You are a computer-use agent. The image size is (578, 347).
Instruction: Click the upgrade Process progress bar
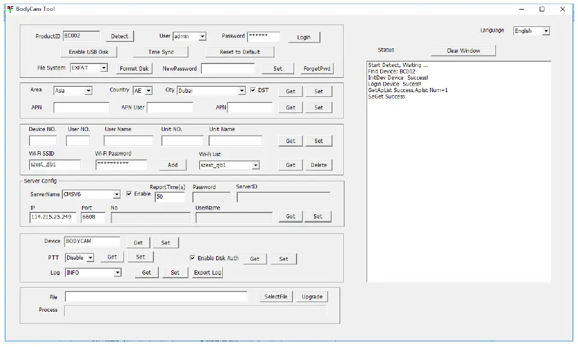(195, 311)
